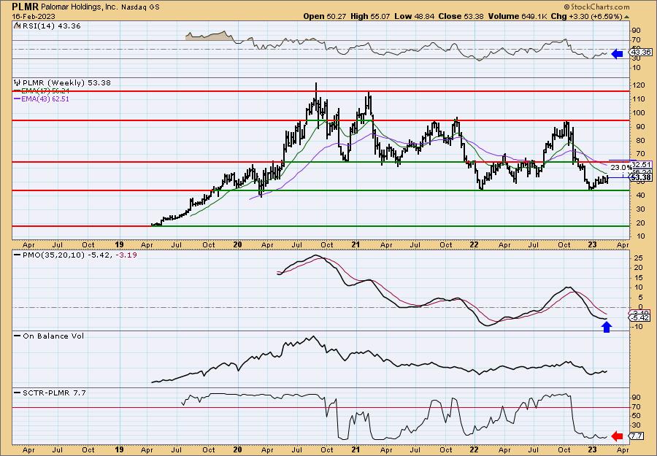
Task: Click the 43.36 RSI value tag on the right axis
Action: [640, 53]
